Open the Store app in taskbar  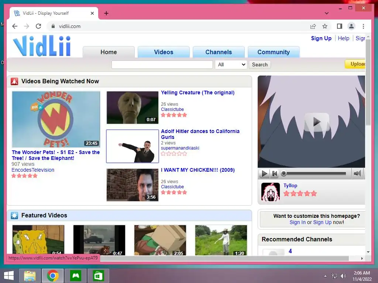98,276
